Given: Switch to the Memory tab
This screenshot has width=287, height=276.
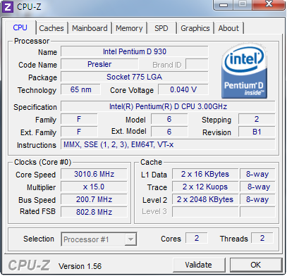Looking at the screenshot, I should (129, 28).
